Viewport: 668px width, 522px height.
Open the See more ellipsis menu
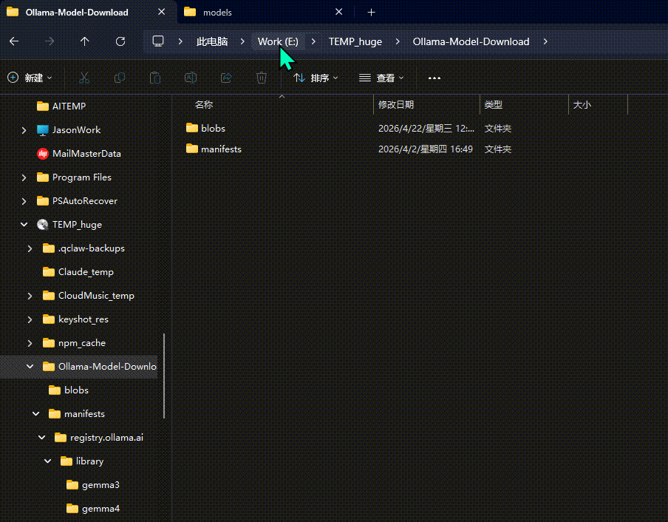point(434,78)
